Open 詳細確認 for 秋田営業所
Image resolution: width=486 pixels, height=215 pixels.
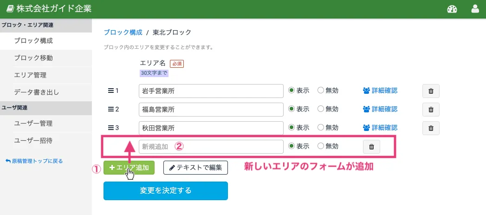point(380,128)
